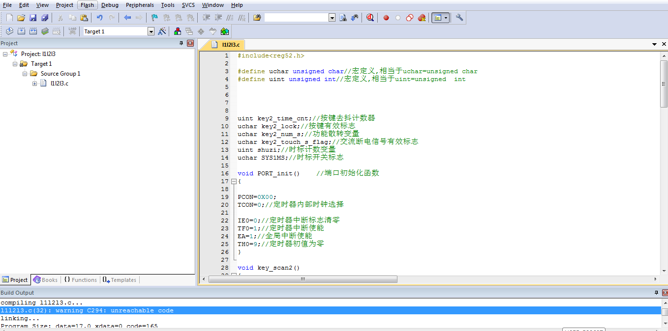The image size is (668, 331).
Task: Select the warning C294 line in Build Output
Action: coord(331,310)
